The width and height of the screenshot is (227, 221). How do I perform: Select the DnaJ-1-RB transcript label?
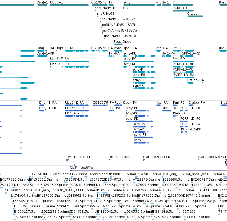click(45, 53)
